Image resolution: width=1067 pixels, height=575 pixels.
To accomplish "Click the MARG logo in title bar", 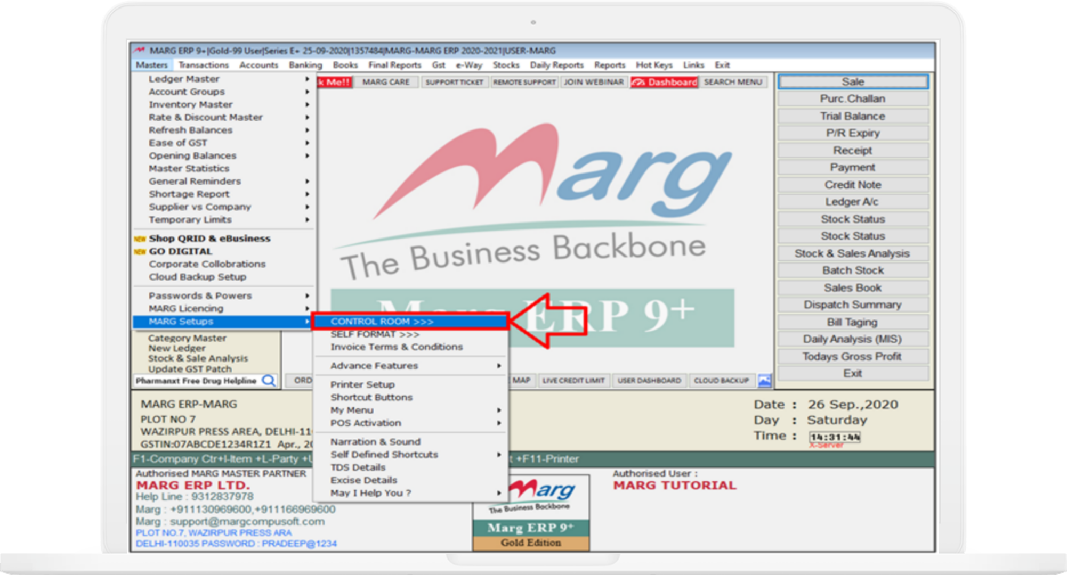I will 140,51.
